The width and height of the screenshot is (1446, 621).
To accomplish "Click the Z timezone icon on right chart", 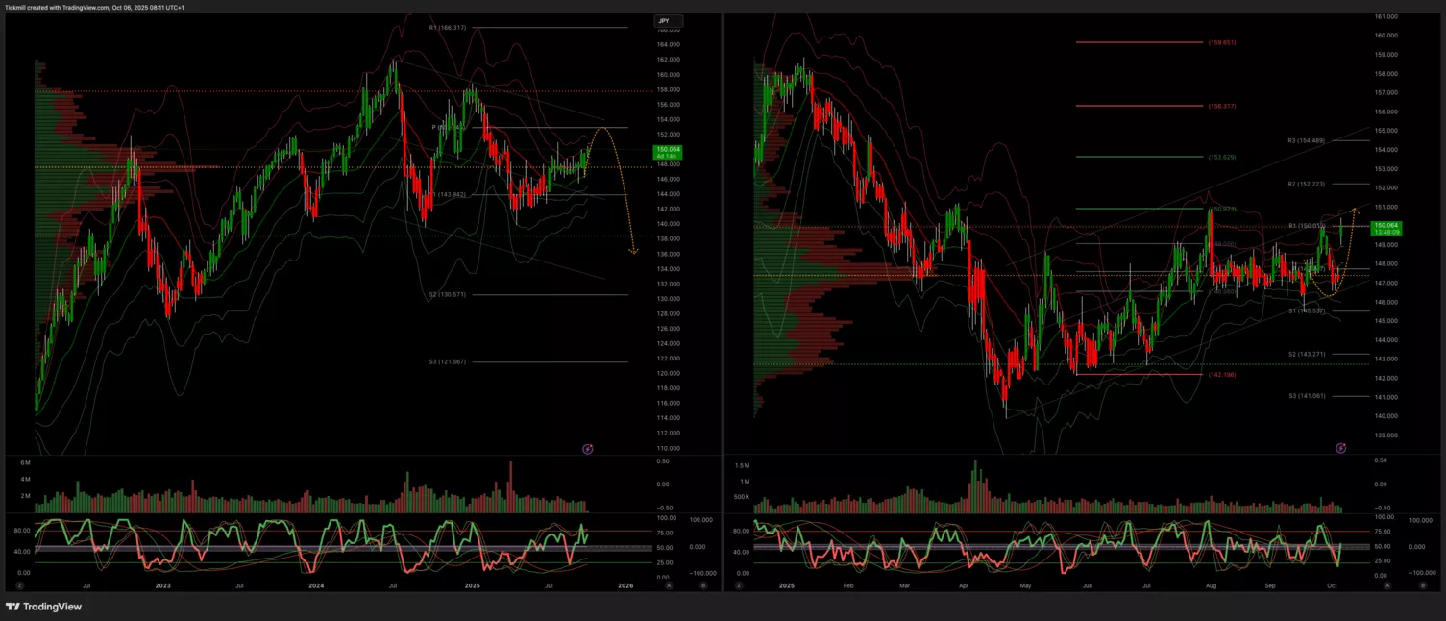I will [x=741, y=584].
